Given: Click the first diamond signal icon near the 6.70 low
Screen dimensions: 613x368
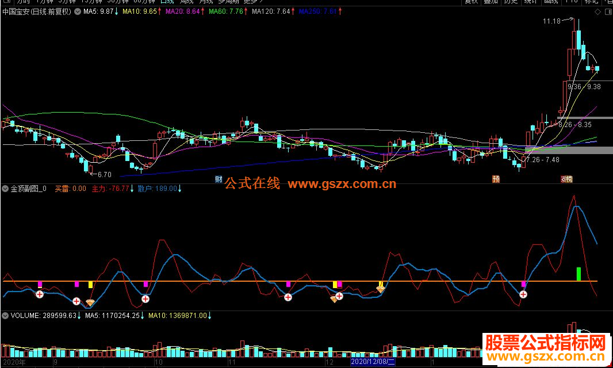Looking at the screenshot, I should click(90, 302).
